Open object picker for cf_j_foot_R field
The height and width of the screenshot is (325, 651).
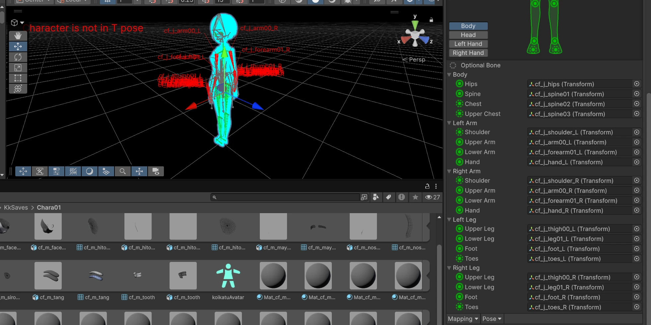(x=637, y=297)
